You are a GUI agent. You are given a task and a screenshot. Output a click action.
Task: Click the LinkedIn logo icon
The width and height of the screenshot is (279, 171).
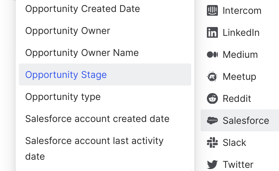pos(212,33)
